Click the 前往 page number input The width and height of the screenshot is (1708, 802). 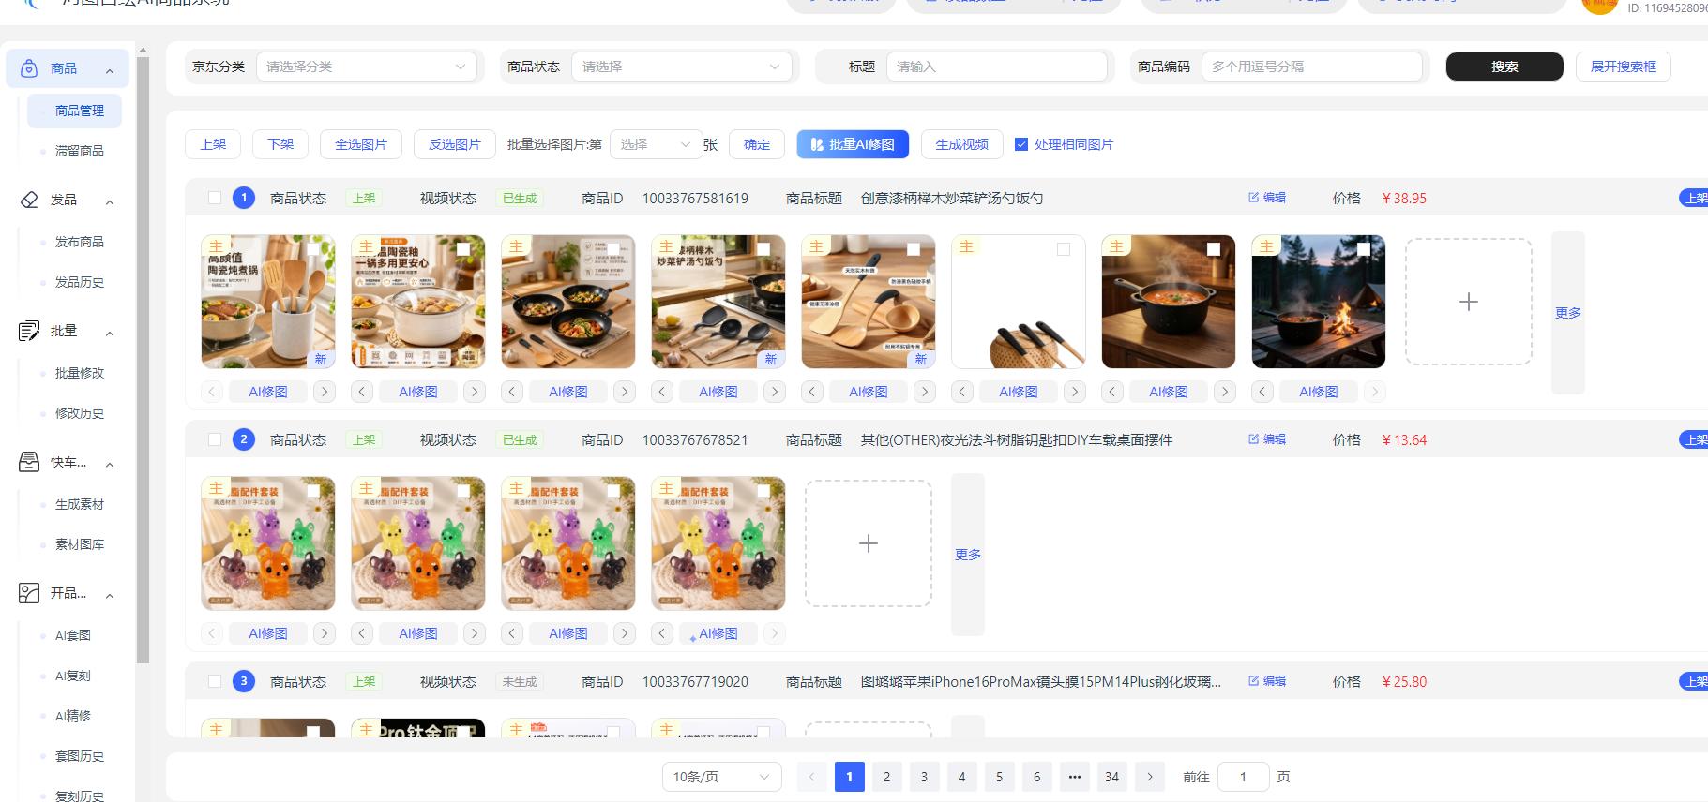[x=1244, y=777]
